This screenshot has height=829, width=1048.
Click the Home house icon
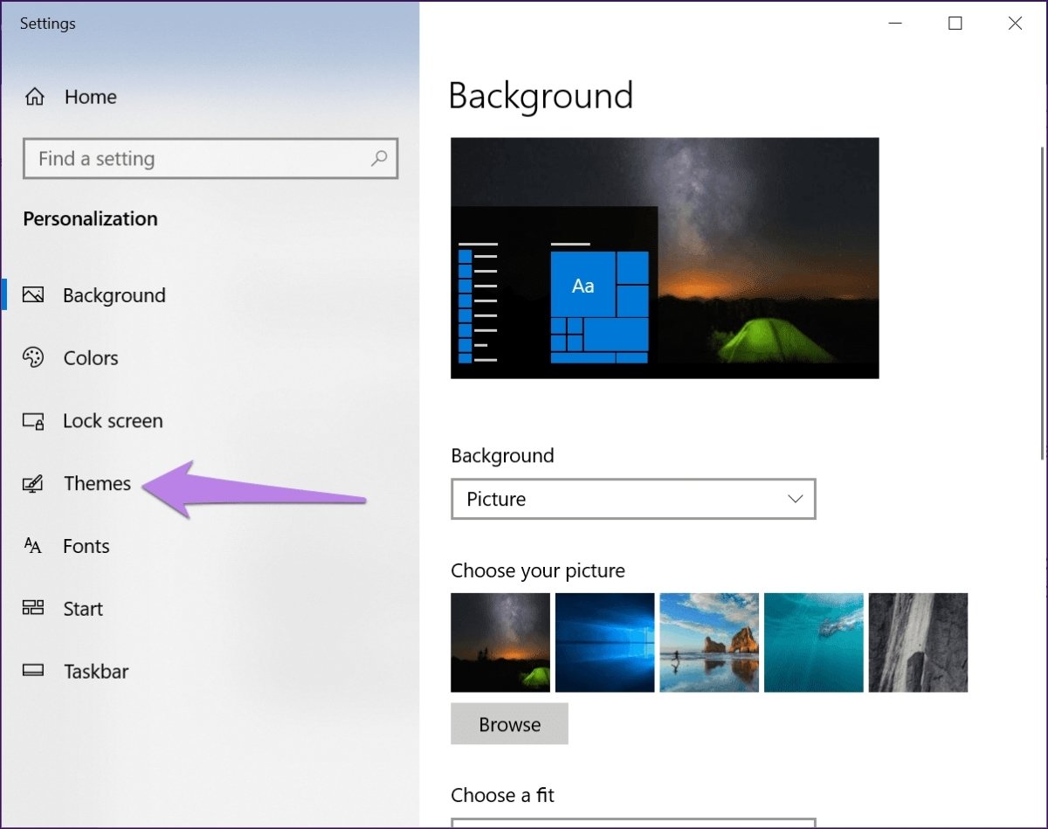pyautogui.click(x=34, y=97)
